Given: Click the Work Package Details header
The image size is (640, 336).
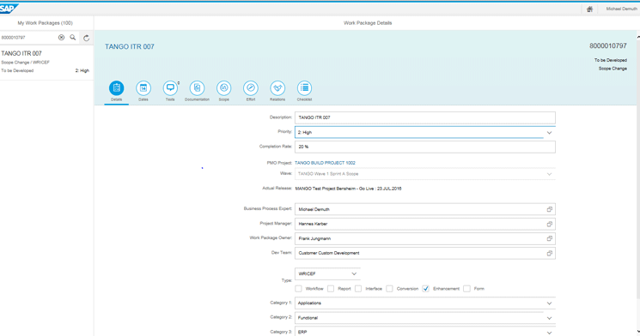Looking at the screenshot, I should pyautogui.click(x=368, y=23).
